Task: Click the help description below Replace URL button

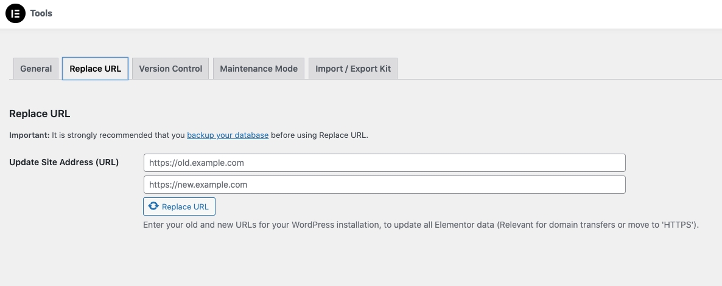Action: (420, 225)
